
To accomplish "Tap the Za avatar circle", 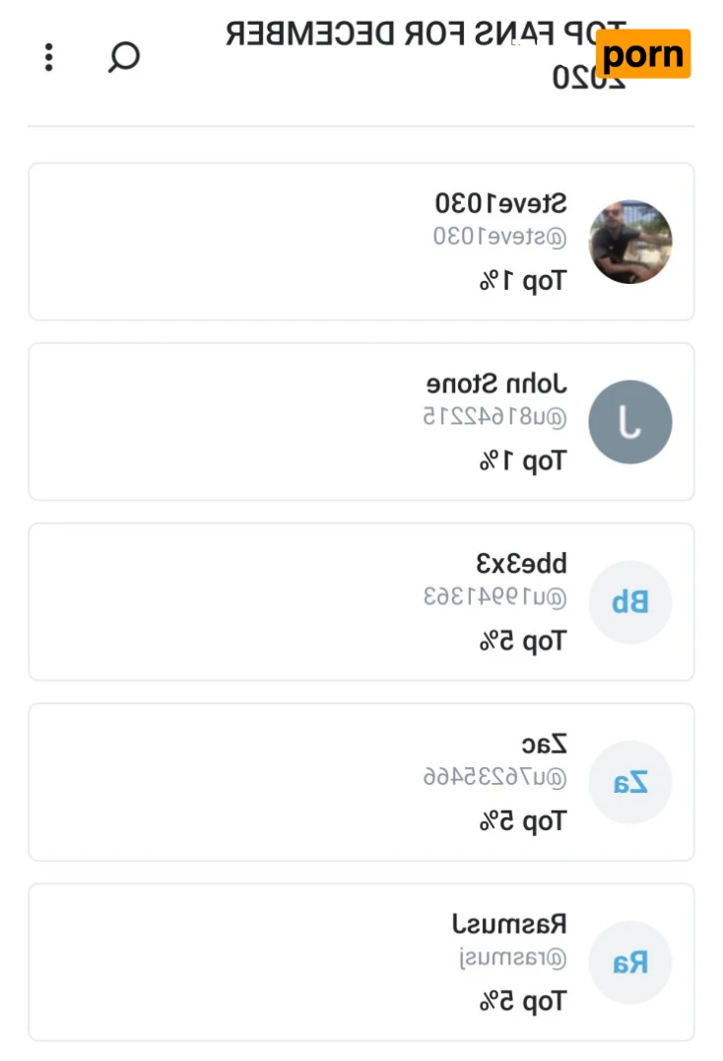I will pyautogui.click(x=630, y=783).
